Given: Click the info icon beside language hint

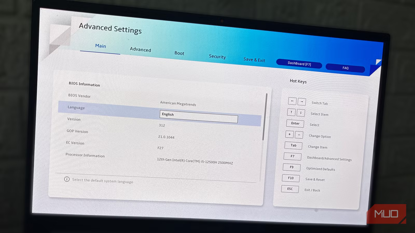Looking at the screenshot, I should pyautogui.click(x=67, y=179).
